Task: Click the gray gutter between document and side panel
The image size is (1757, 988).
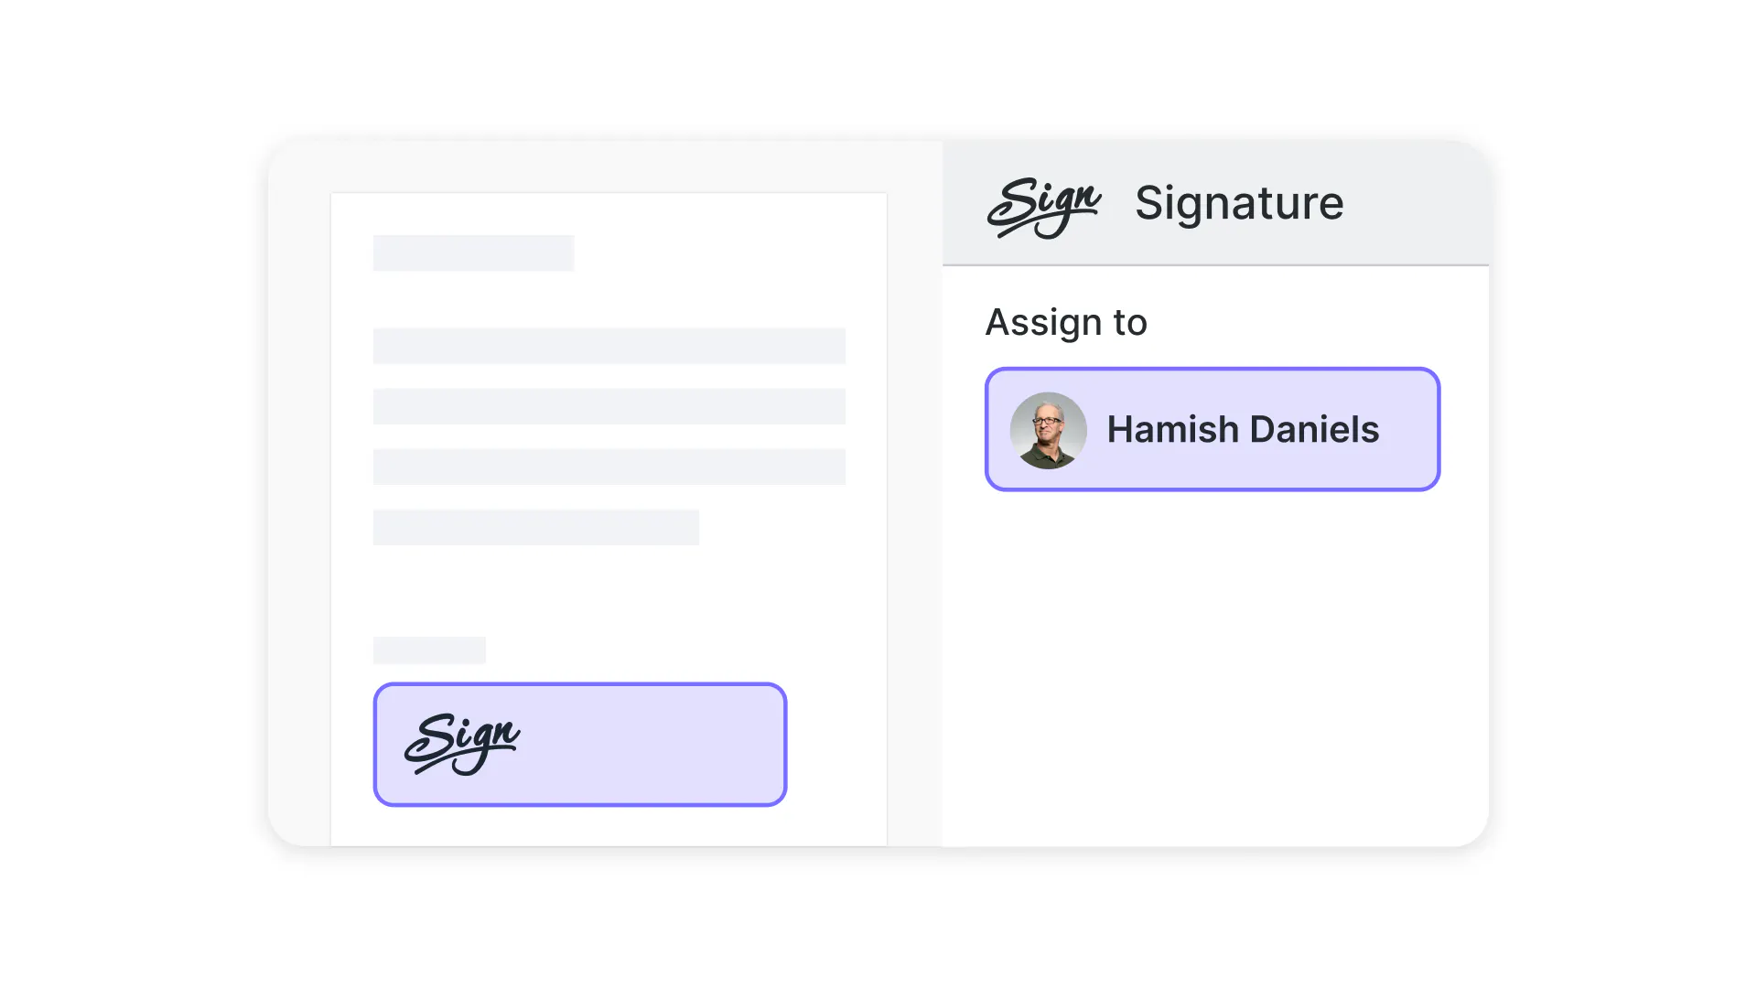Action: coord(914,494)
